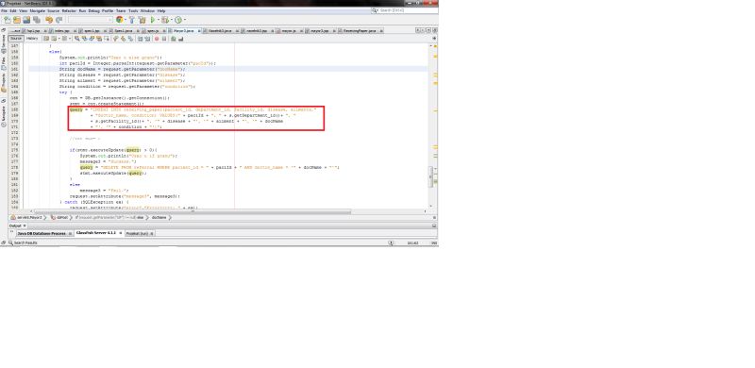
Task: Toggle Highlight Search in the editor toolbar
Action: click(x=99, y=39)
